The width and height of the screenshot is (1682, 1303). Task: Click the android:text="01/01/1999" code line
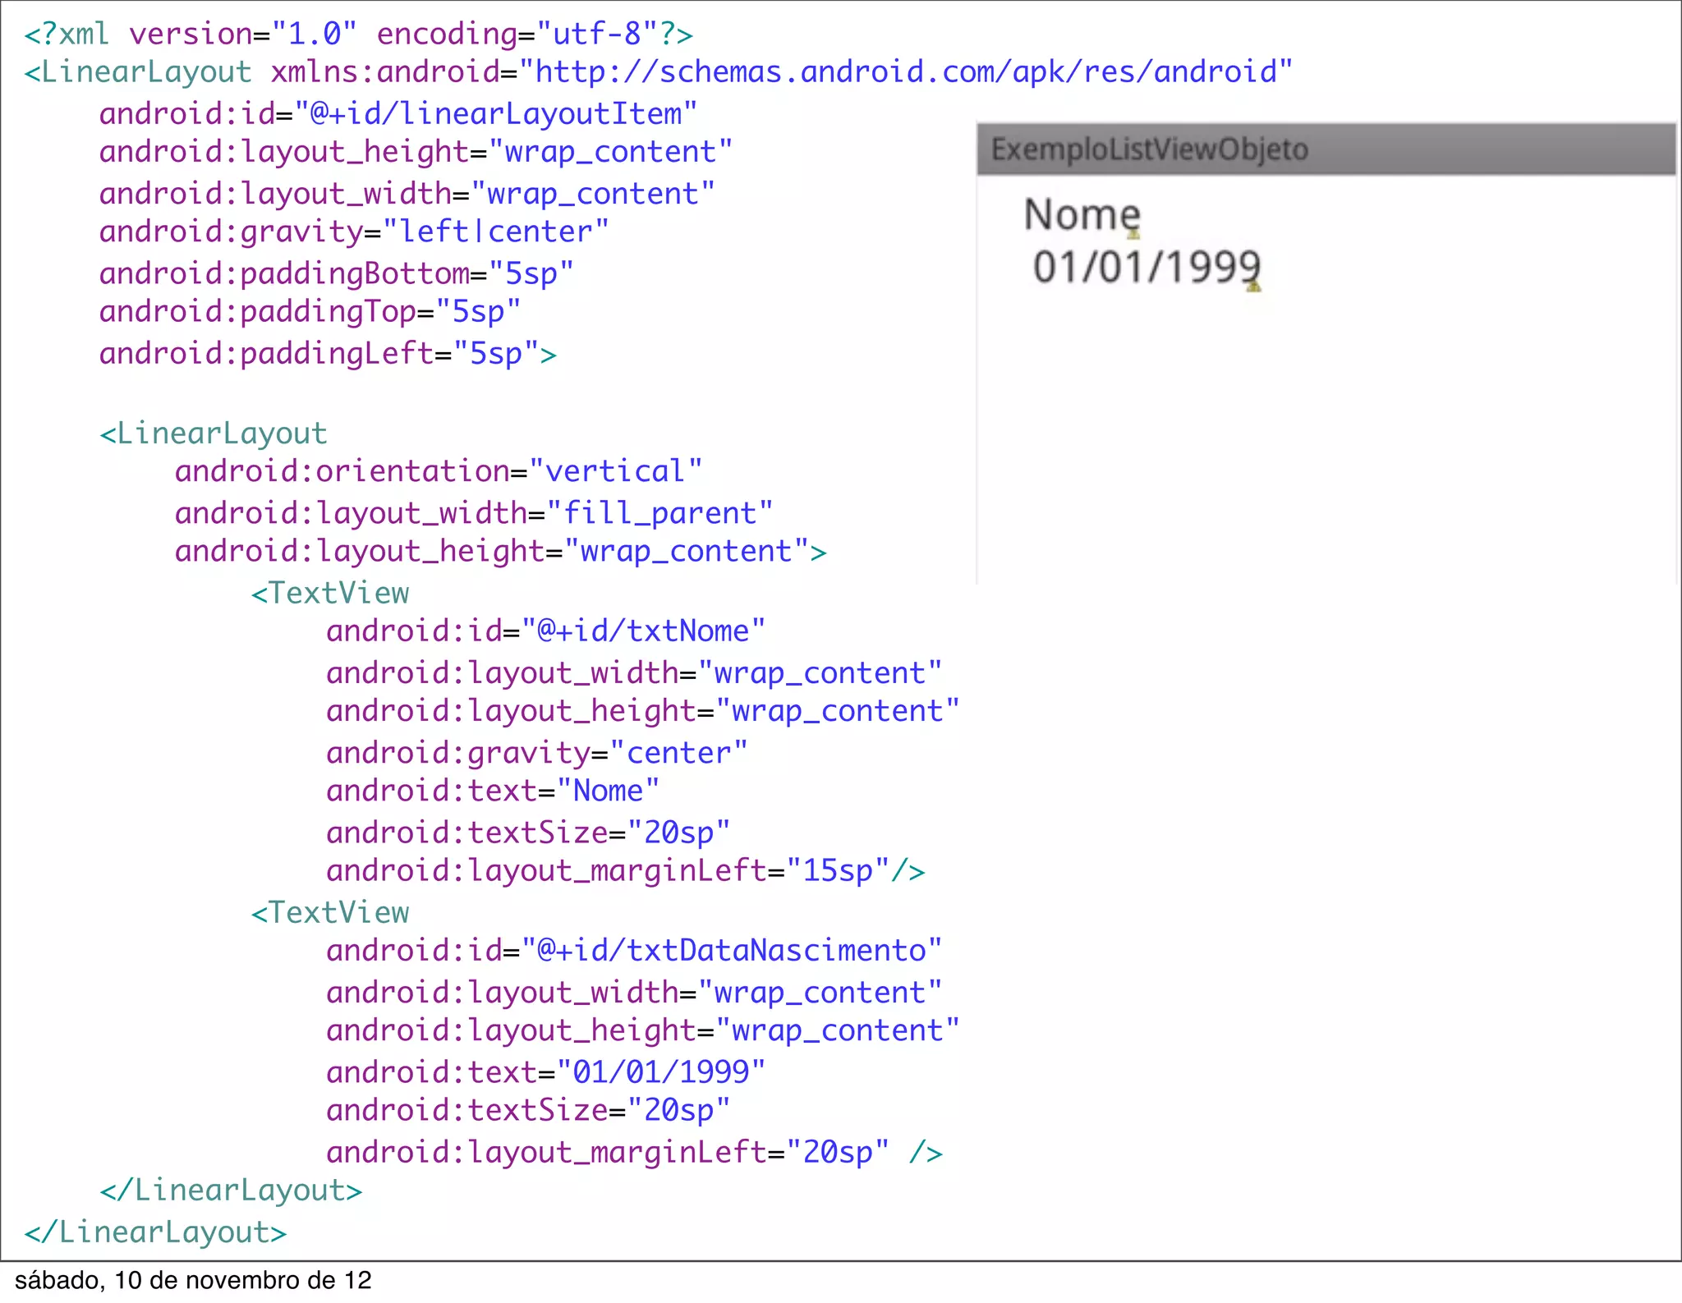546,1072
